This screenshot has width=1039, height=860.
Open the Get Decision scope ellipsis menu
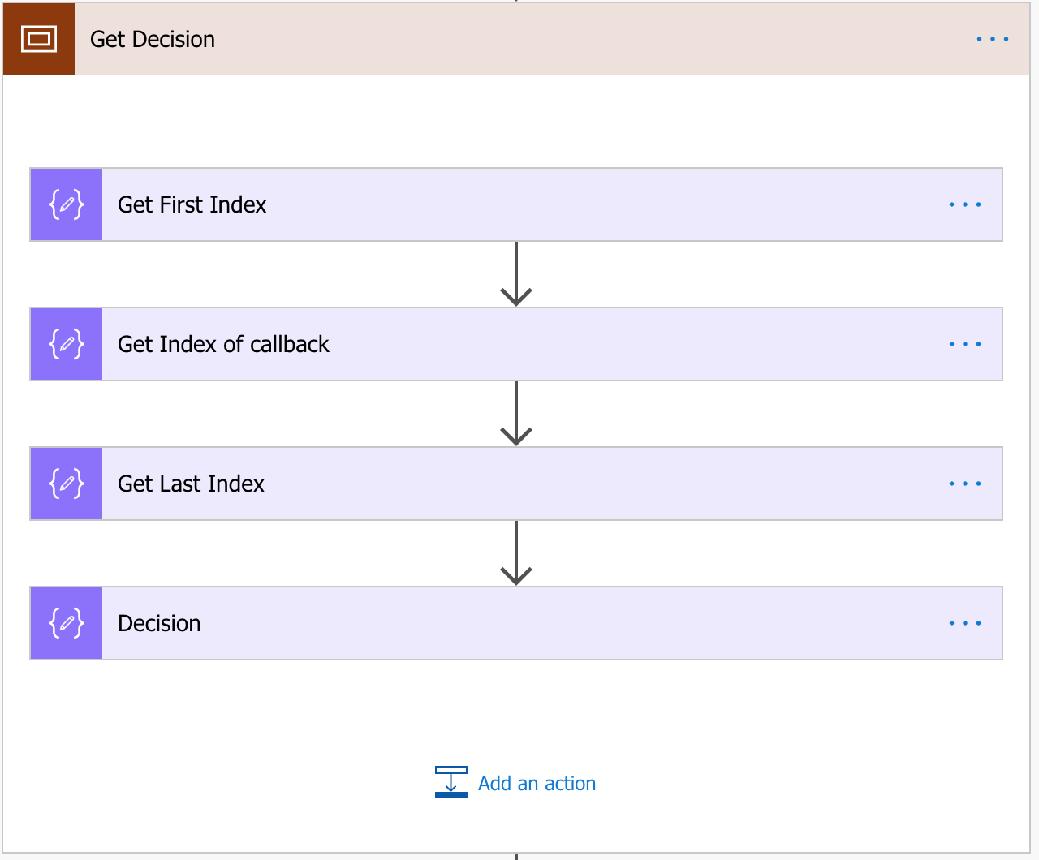(x=992, y=39)
